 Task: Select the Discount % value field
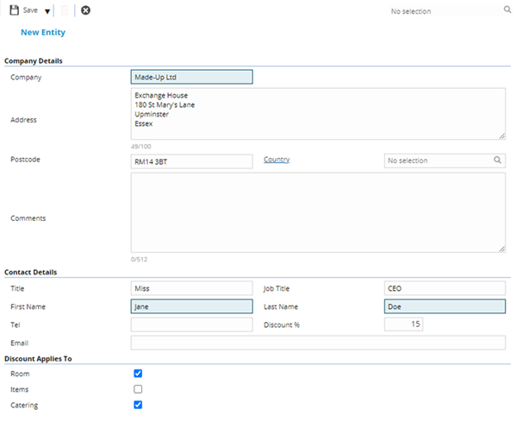pos(403,324)
